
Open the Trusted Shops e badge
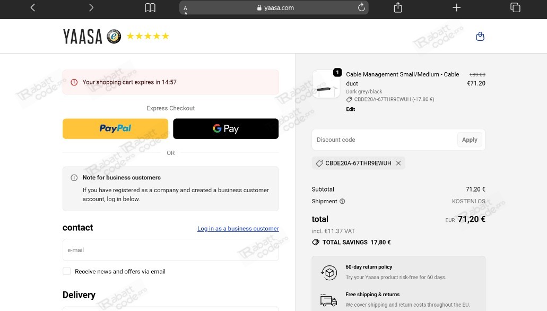coord(114,36)
